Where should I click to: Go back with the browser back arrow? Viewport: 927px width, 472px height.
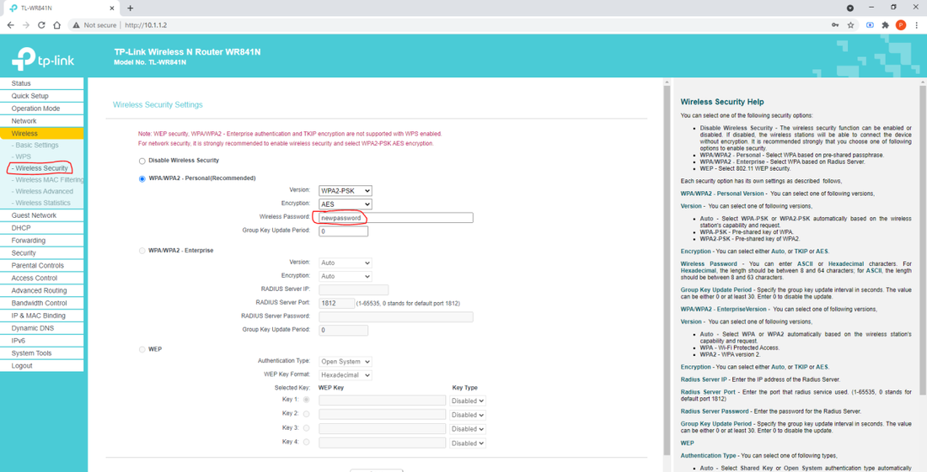pos(11,25)
